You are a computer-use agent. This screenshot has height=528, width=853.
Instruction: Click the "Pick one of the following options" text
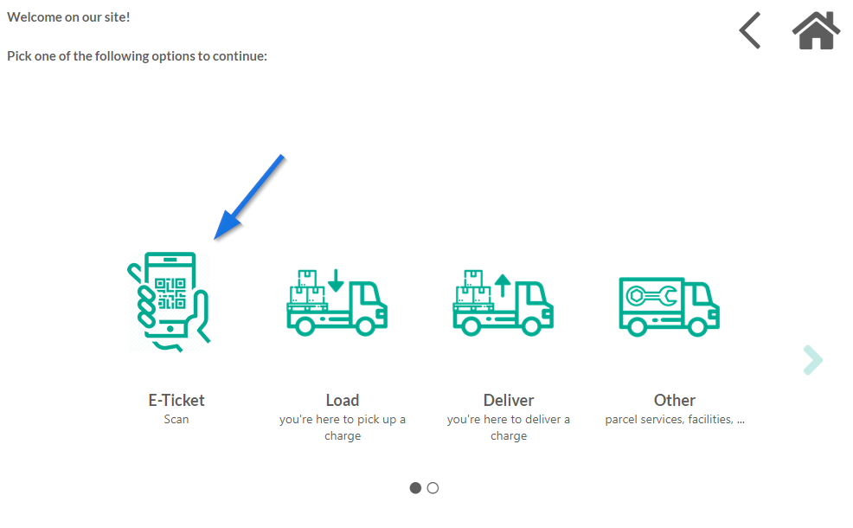tap(137, 56)
